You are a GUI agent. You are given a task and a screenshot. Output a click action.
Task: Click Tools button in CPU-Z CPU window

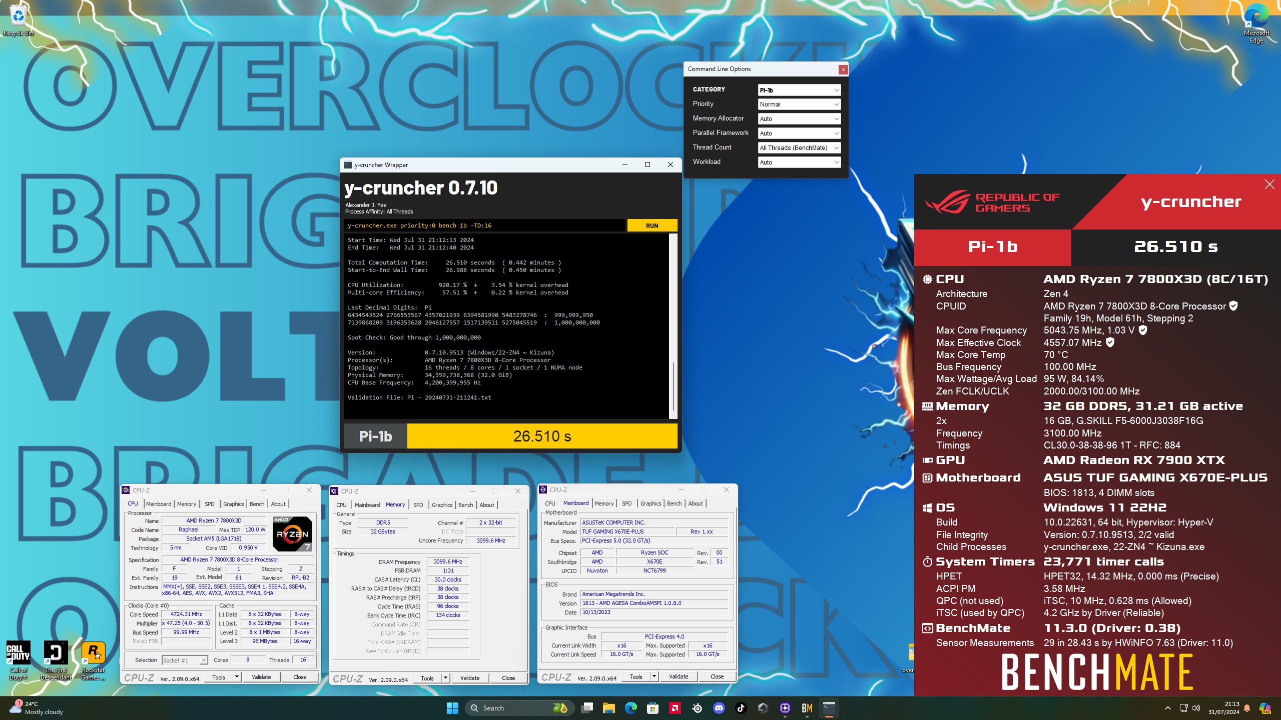pos(219,677)
